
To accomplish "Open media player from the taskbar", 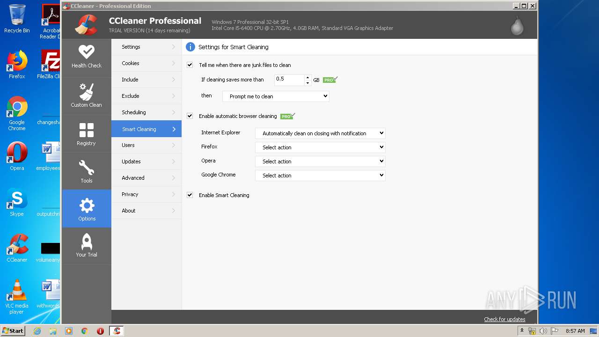I will pyautogui.click(x=69, y=331).
